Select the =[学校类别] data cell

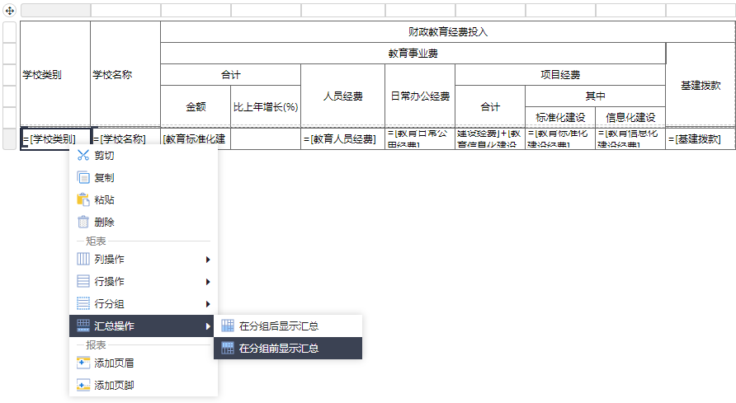[55, 138]
